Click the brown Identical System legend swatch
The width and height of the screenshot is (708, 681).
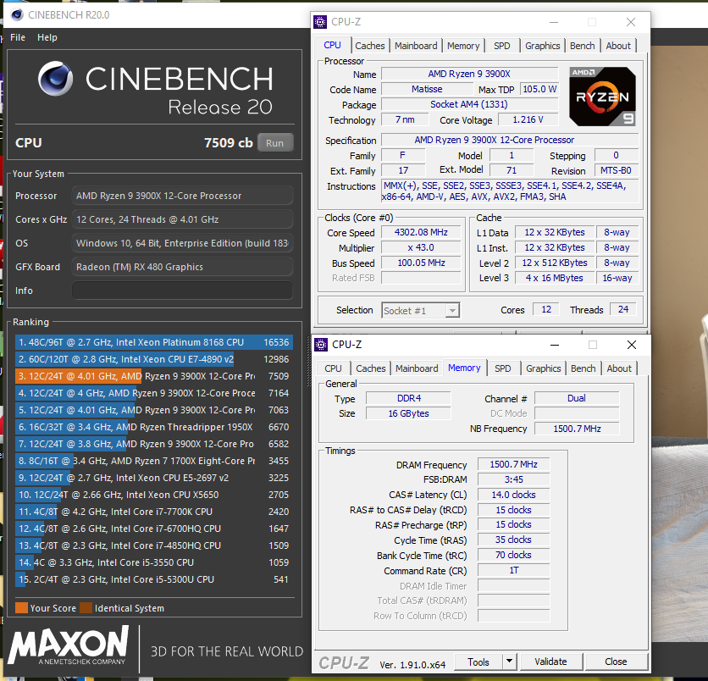(86, 608)
